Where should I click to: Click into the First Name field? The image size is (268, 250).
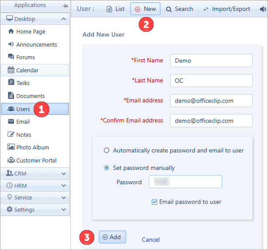[x=211, y=61]
